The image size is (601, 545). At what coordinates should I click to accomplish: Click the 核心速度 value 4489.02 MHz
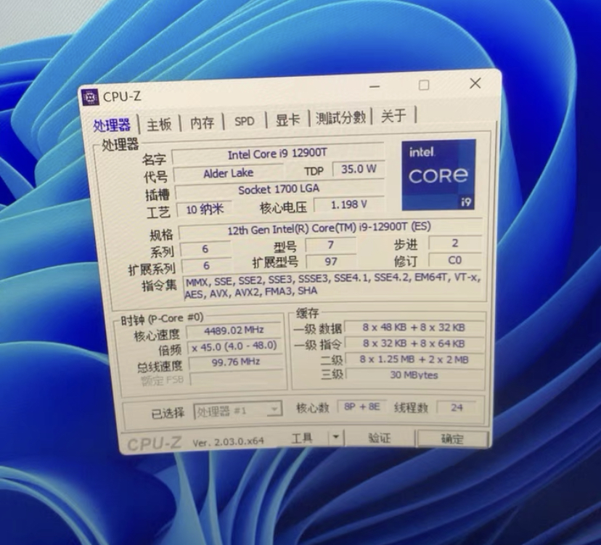(x=234, y=331)
